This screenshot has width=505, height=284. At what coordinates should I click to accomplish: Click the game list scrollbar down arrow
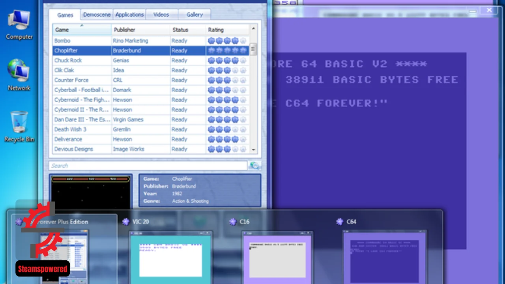tap(253, 150)
